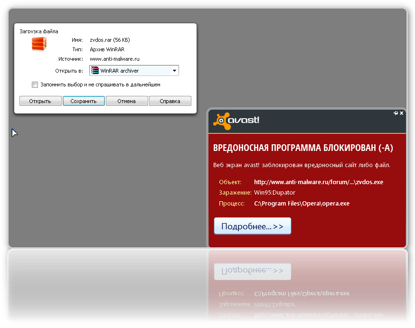The image size is (415, 328).
Task: Pin the avast alert with pushpin icon
Action: coord(396,113)
